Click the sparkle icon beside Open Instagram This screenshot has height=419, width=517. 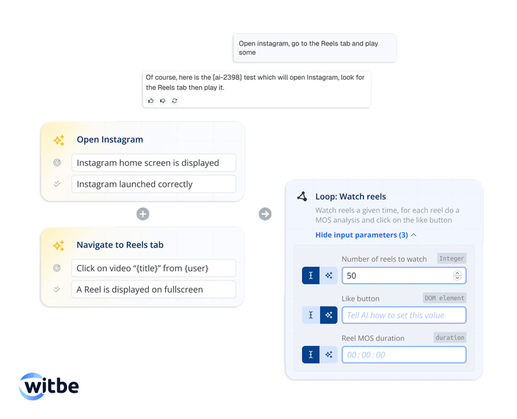pos(59,140)
